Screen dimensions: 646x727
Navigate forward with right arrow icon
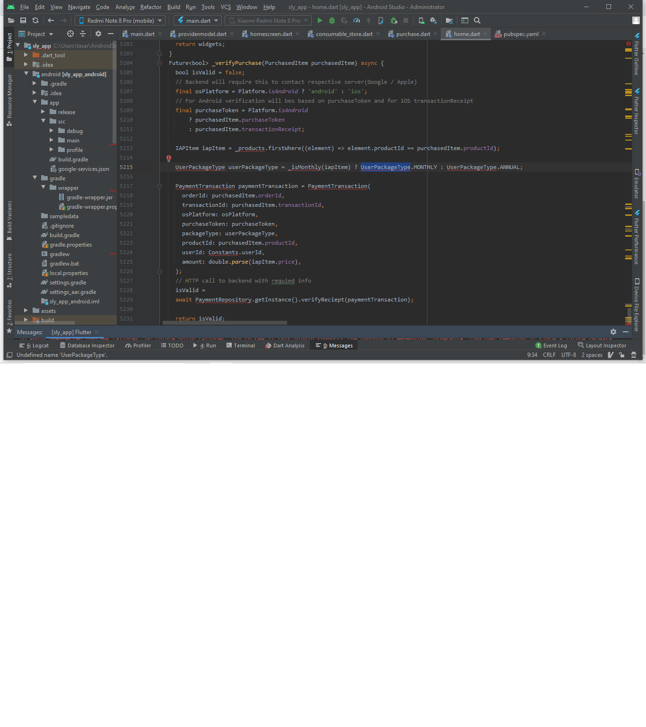click(x=63, y=20)
